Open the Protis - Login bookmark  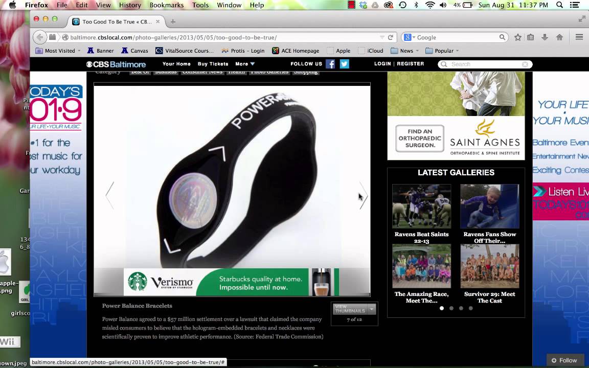(243, 51)
